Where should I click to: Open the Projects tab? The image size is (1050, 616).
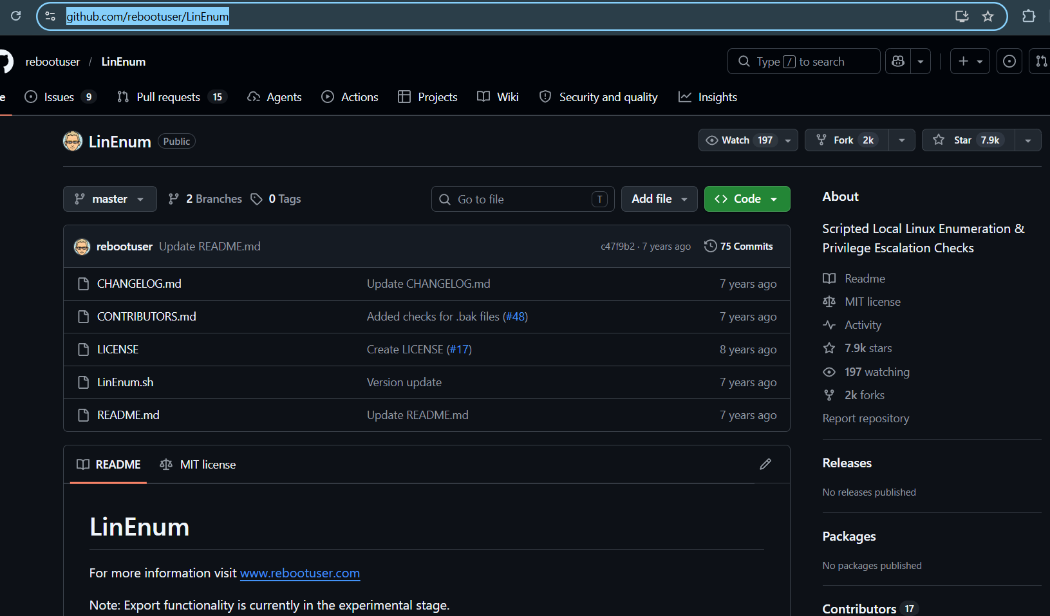click(427, 97)
